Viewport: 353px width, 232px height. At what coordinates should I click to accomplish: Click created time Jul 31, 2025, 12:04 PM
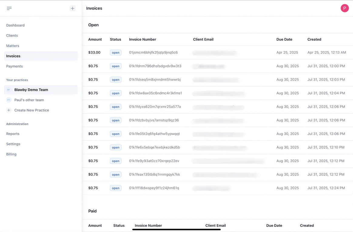[326, 93]
